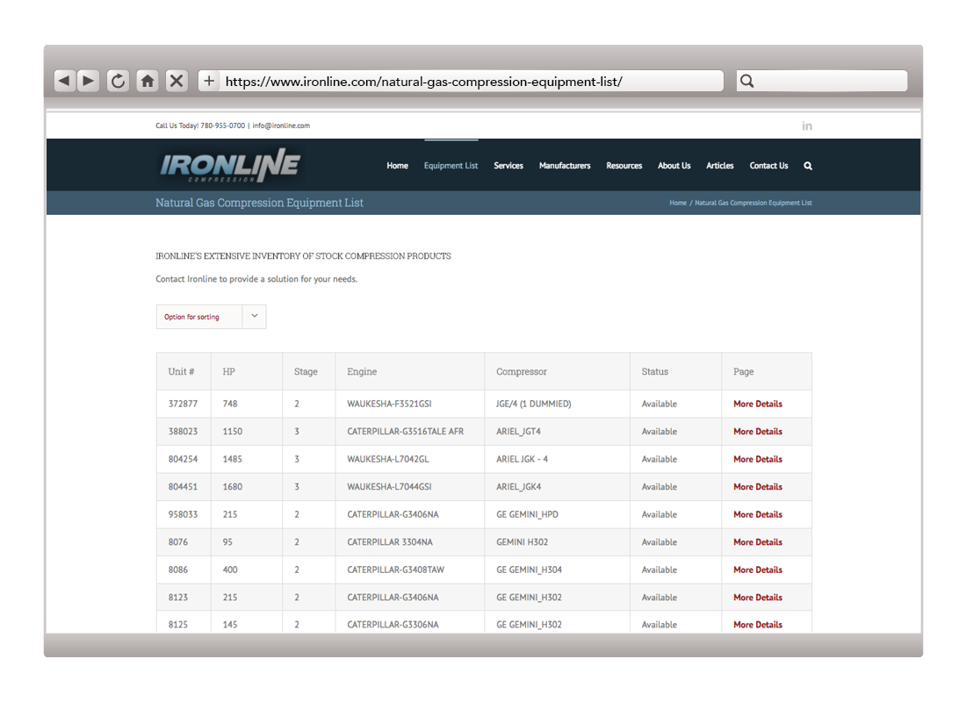Viewport: 966px width, 702px height.
Task: Select the ARIEL_JGT4 compressor cell
Action: click(x=557, y=432)
